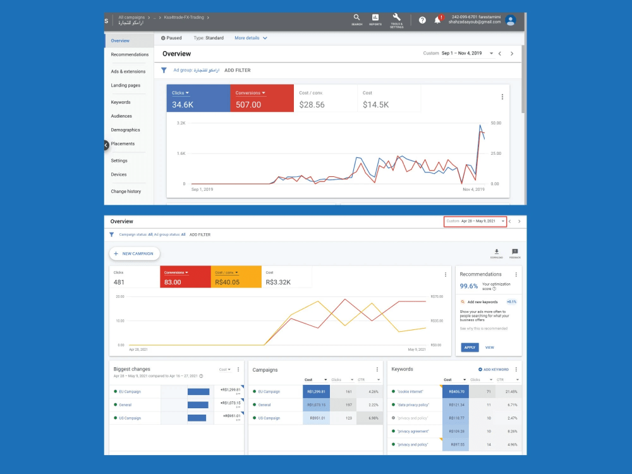Click the R$1,299.81 cost cell in Campaigns
Image resolution: width=632 pixels, height=474 pixels.
316,391
